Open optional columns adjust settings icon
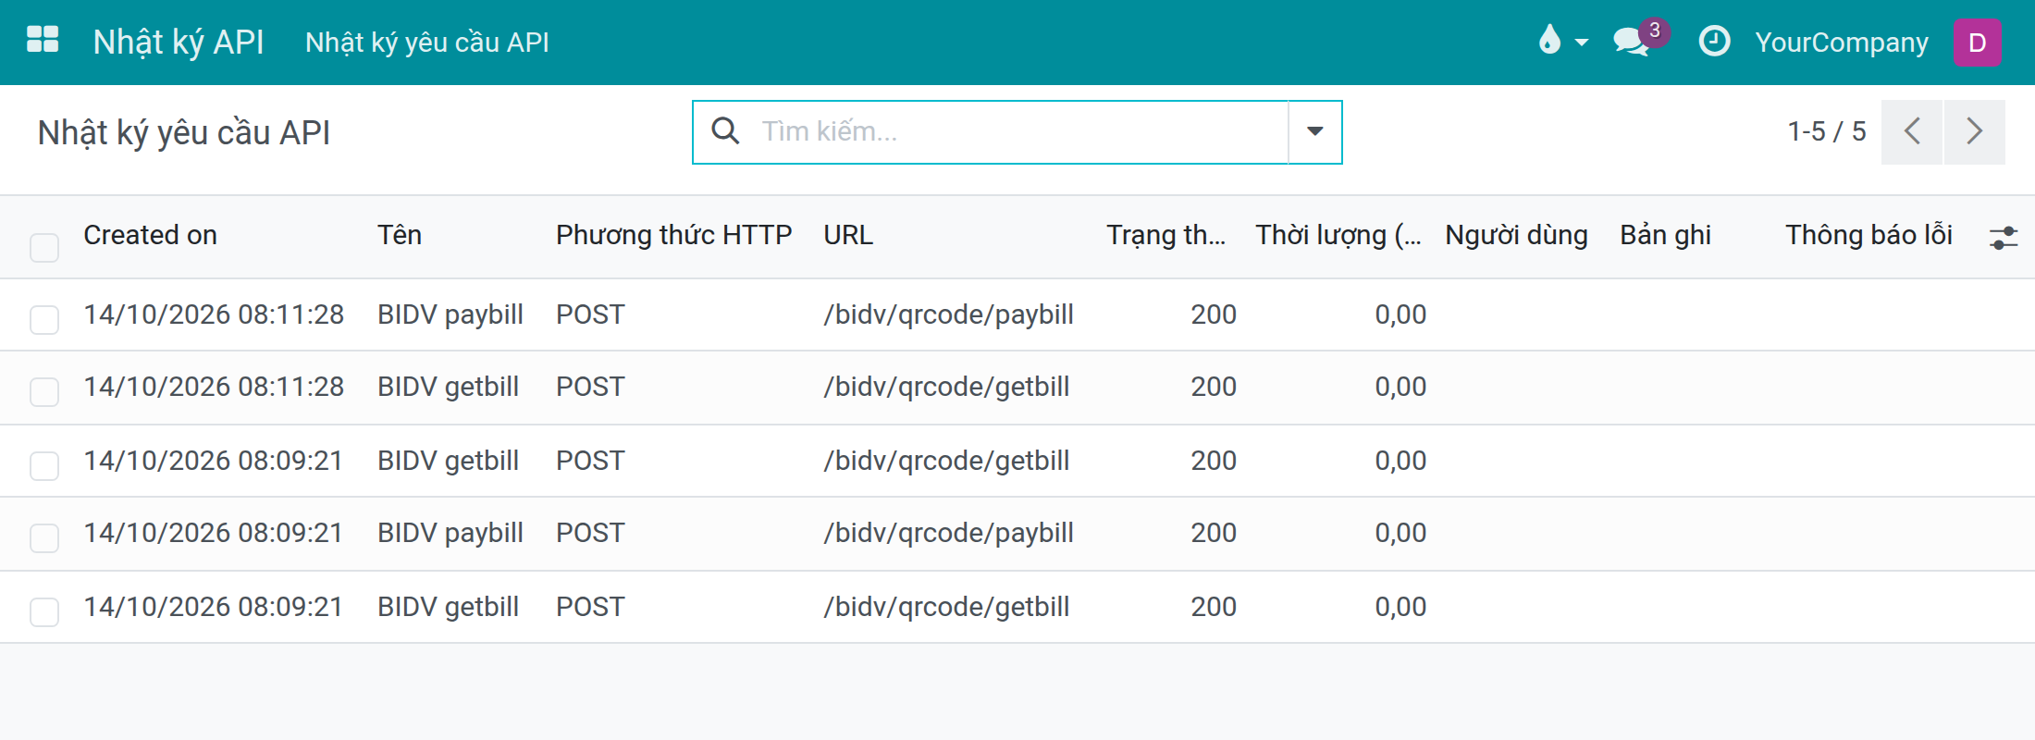 coord(2004,238)
